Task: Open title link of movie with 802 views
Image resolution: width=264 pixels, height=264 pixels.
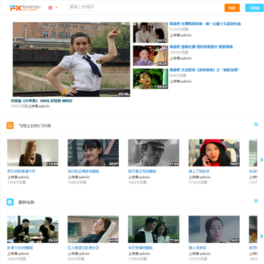Action: pos(84,248)
